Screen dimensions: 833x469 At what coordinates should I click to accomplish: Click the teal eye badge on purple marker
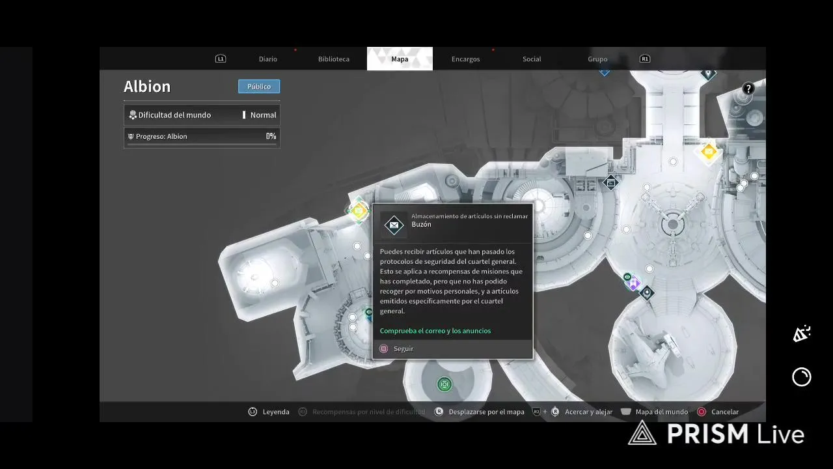point(627,277)
